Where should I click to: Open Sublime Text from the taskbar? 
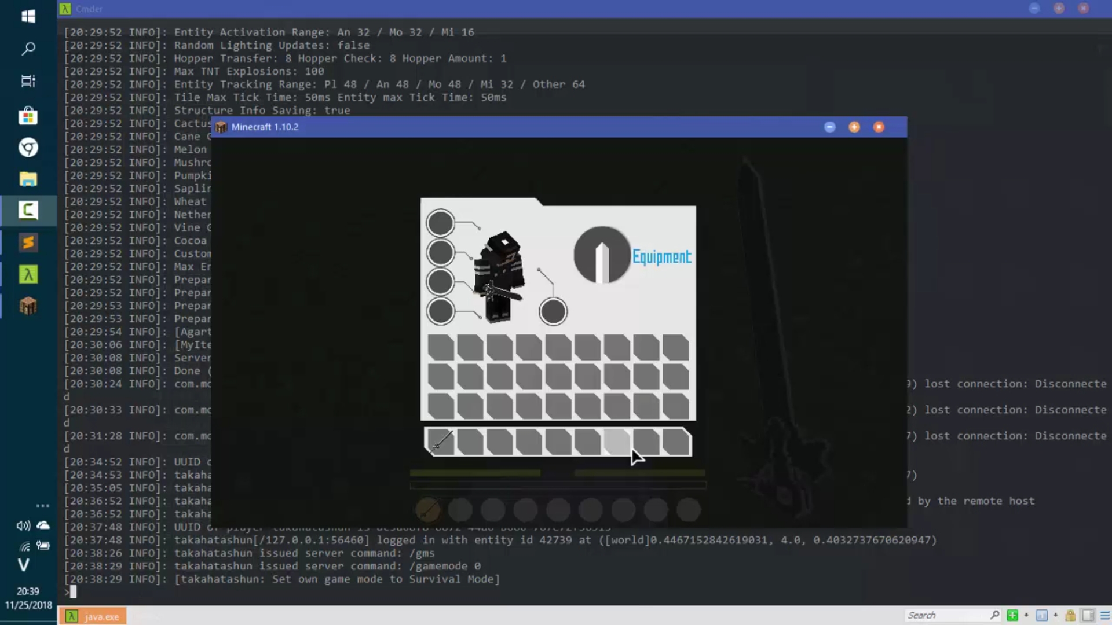coord(28,242)
